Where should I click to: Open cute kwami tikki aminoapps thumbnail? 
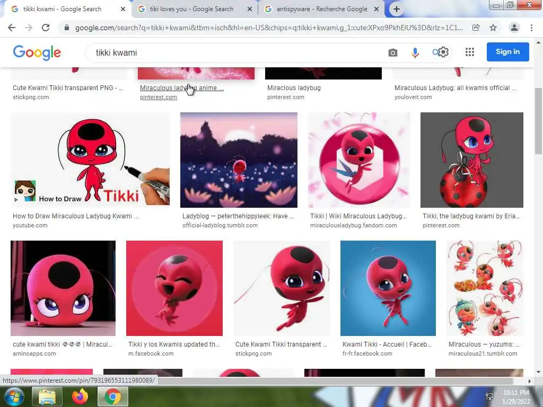[63, 288]
